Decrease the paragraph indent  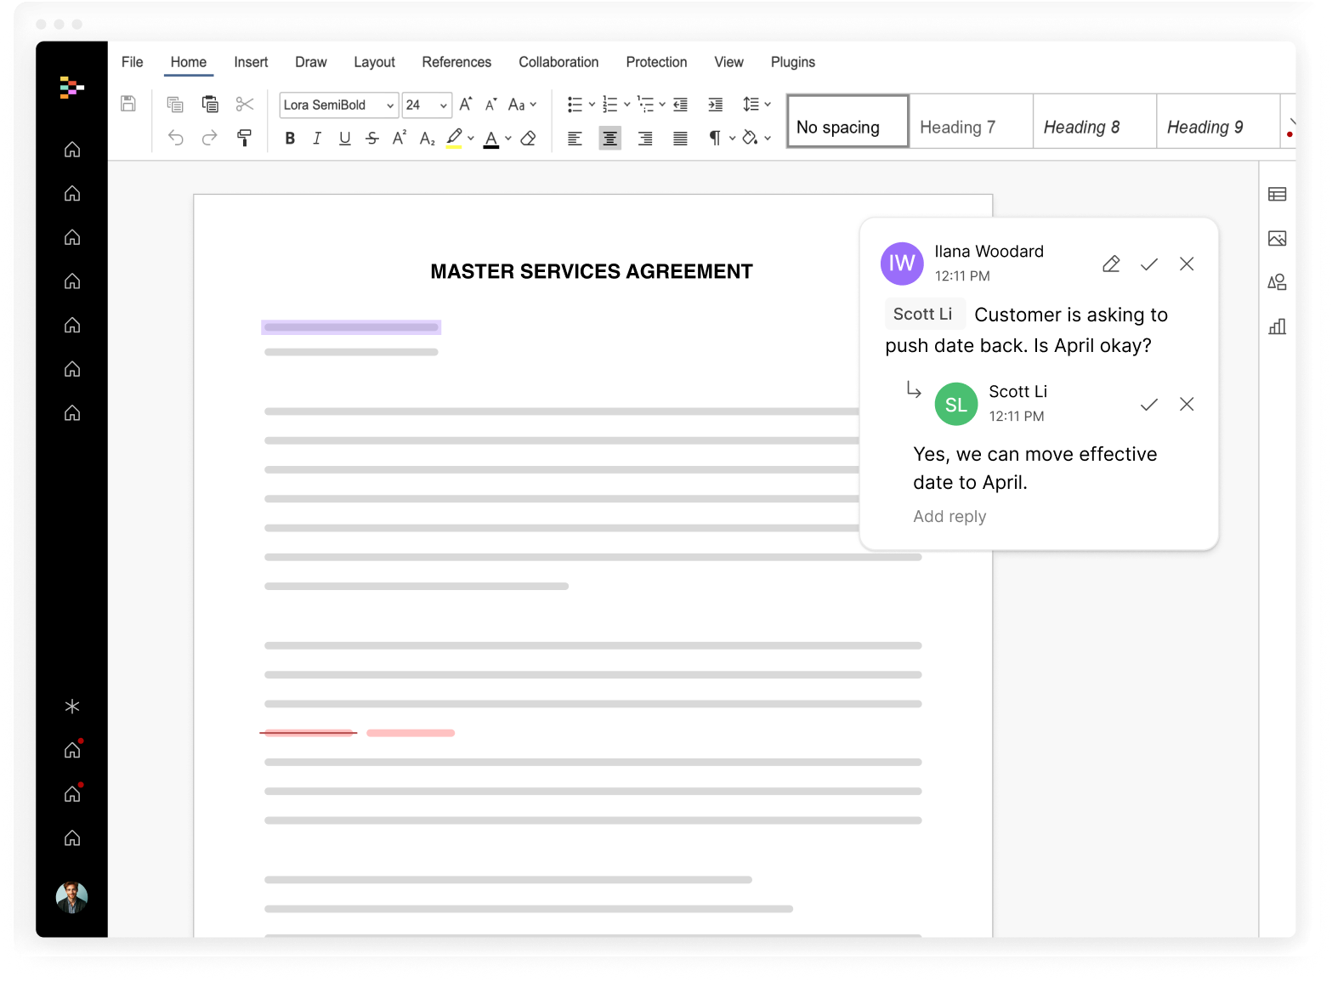[x=681, y=105]
